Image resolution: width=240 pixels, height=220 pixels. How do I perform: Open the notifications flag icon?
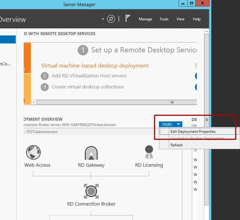coord(128,18)
